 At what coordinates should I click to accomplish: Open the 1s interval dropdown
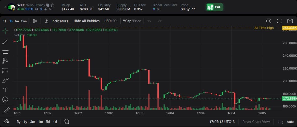[5, 21]
